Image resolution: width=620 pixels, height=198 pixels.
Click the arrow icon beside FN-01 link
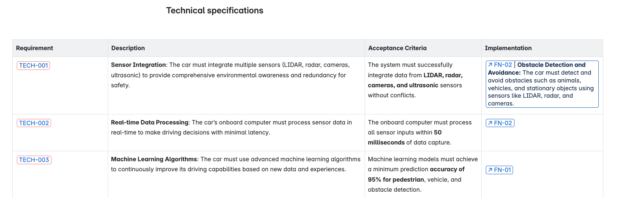490,170
